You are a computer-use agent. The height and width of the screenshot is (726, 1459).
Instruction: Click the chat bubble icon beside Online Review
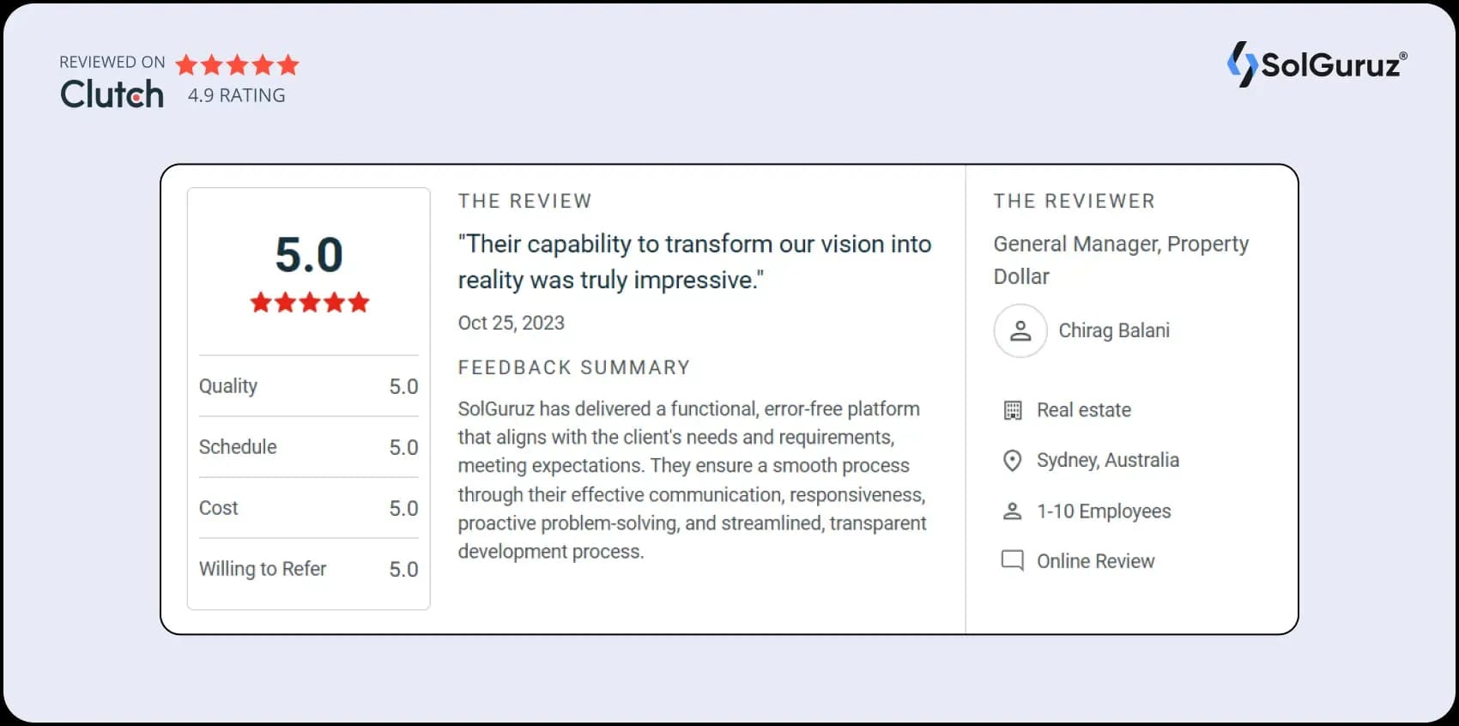[x=1013, y=561]
